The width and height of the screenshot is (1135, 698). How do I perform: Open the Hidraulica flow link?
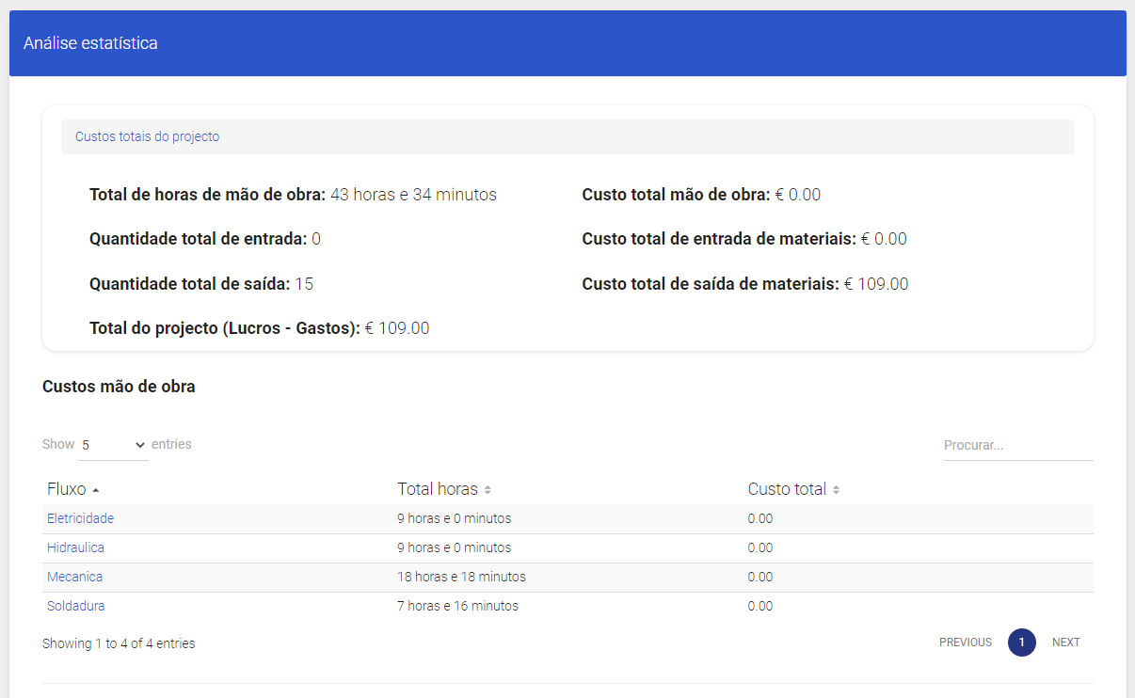click(75, 547)
